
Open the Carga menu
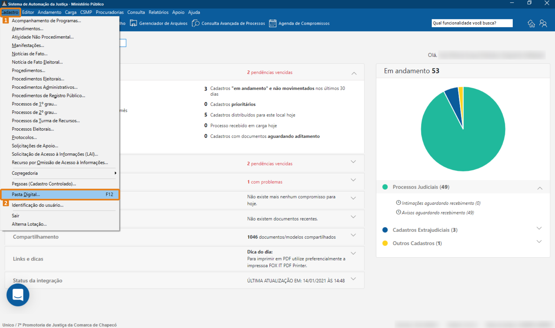71,12
